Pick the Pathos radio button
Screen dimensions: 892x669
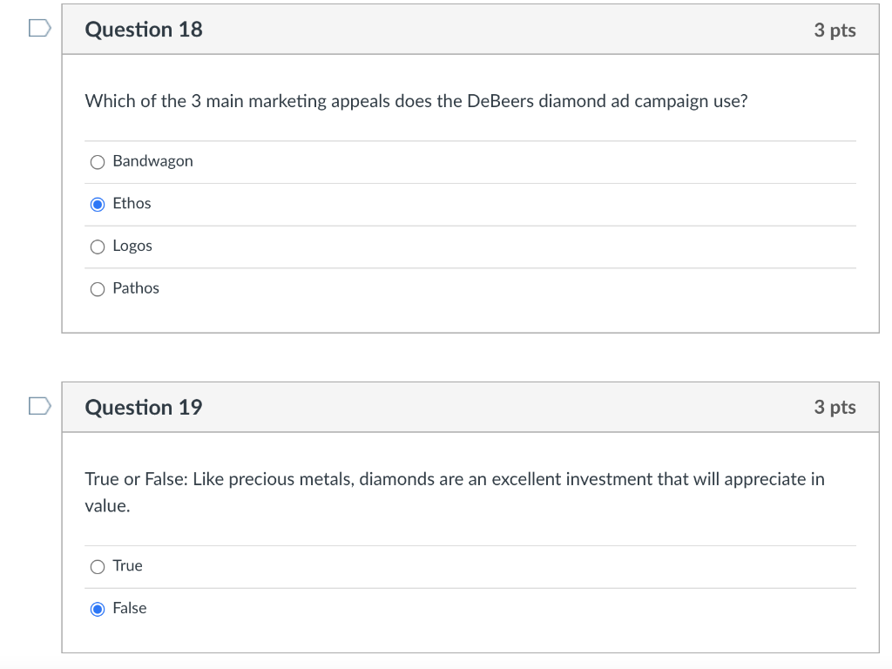(98, 288)
